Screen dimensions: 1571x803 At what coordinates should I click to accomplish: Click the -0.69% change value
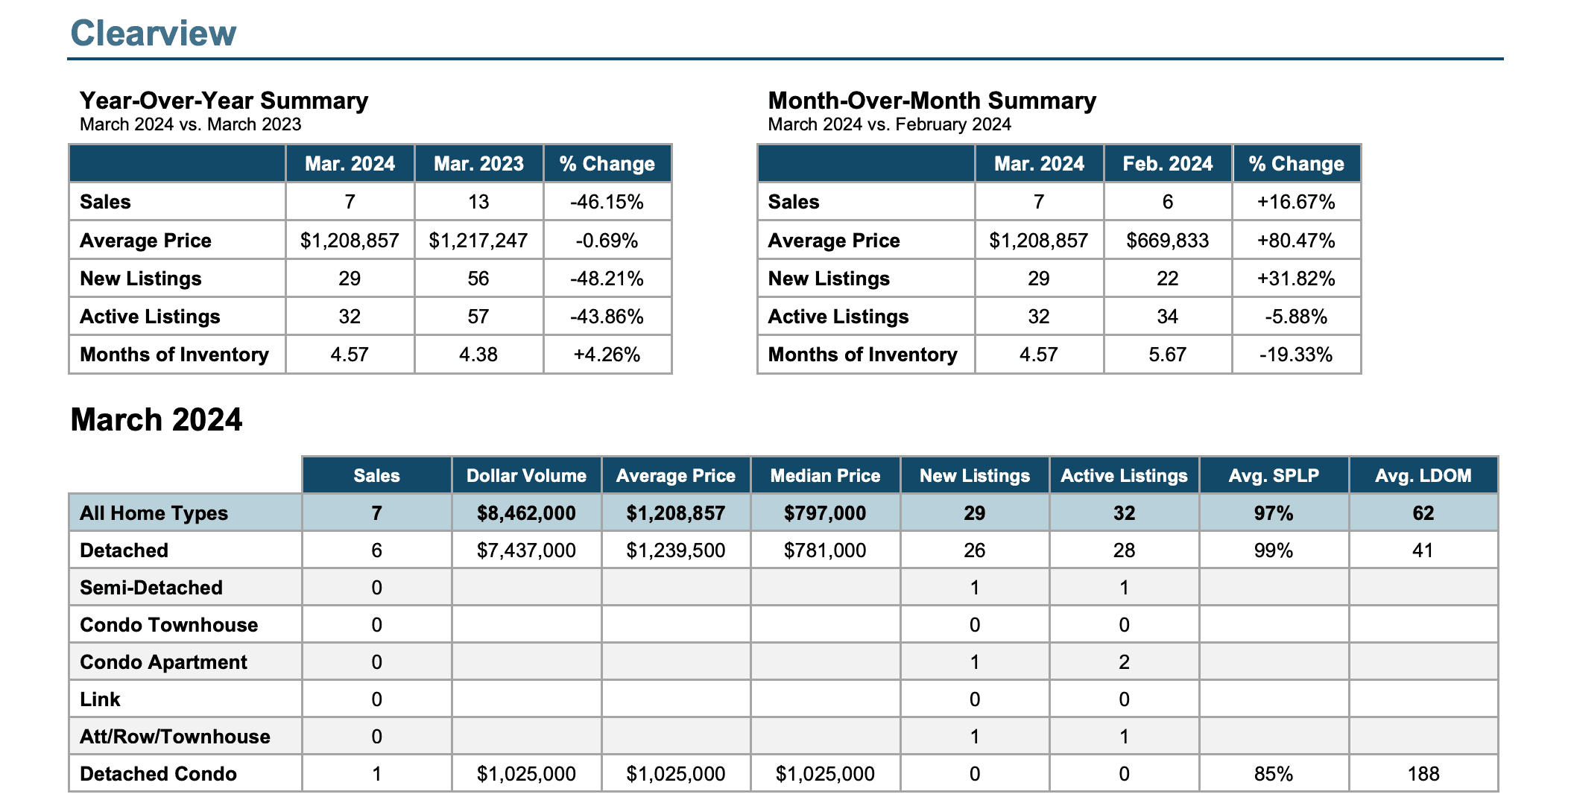click(x=607, y=241)
